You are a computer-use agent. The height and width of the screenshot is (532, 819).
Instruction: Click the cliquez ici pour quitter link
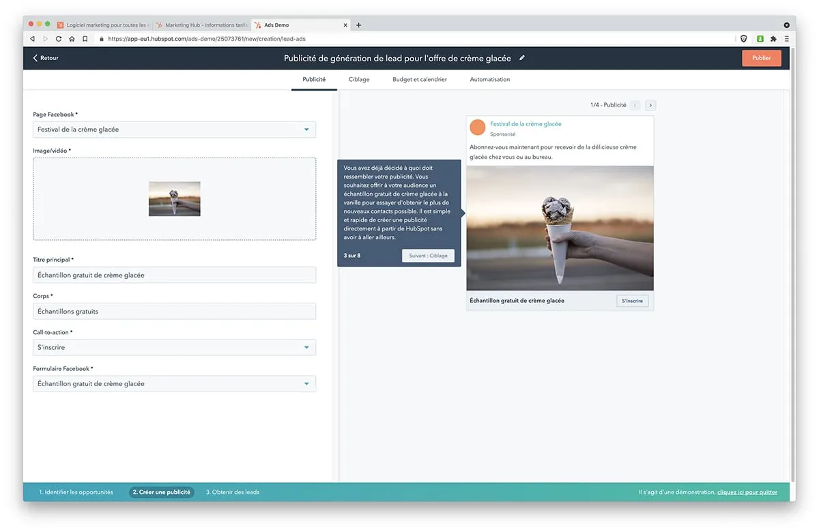point(747,492)
